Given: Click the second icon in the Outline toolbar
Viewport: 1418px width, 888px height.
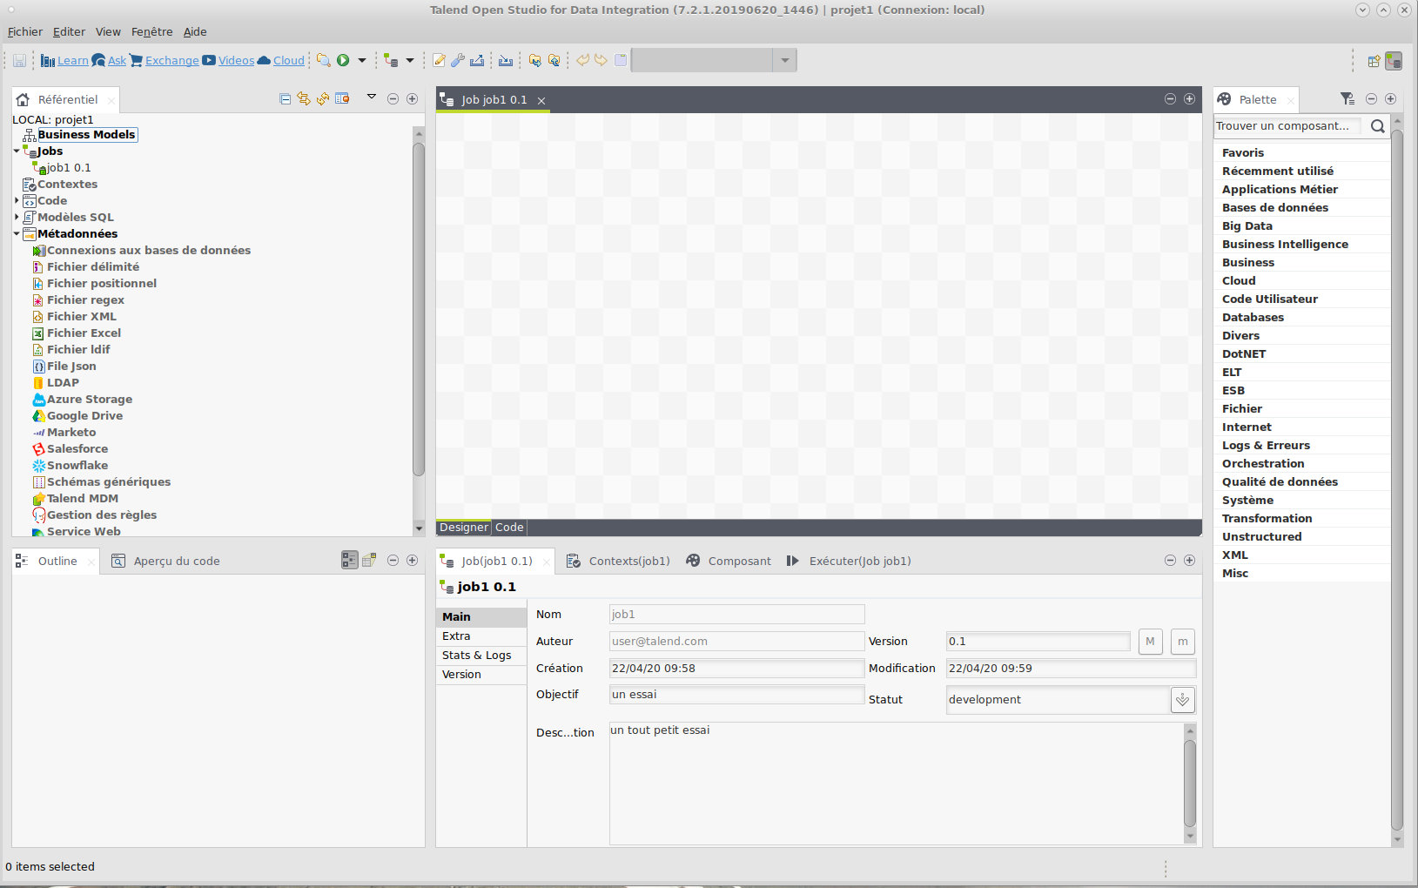Looking at the screenshot, I should [369, 561].
